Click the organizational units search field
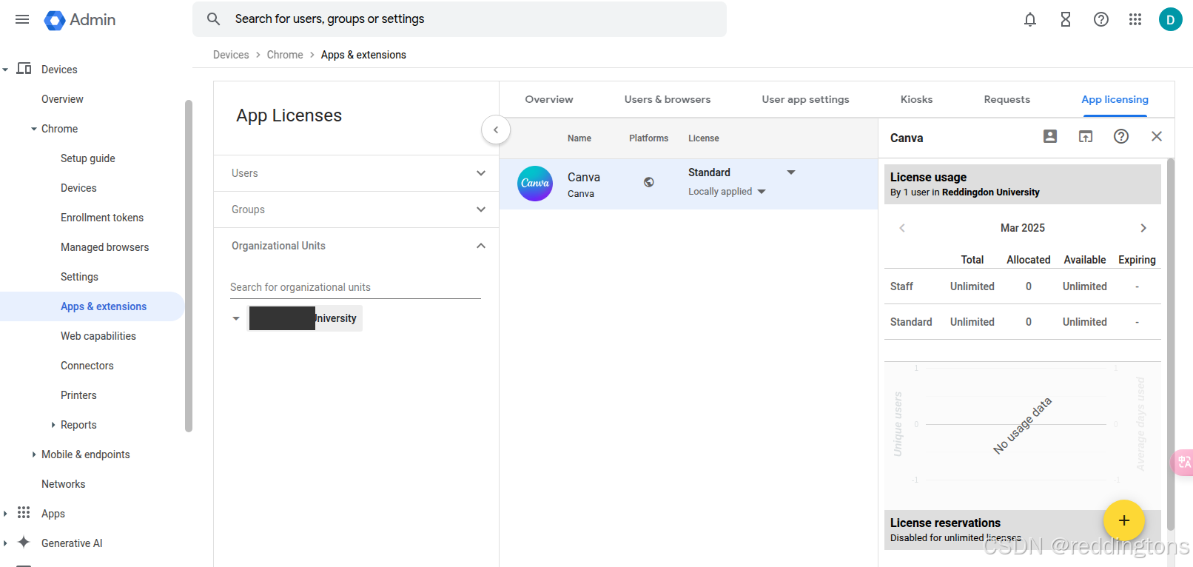Image resolution: width=1193 pixels, height=567 pixels. tap(355, 287)
